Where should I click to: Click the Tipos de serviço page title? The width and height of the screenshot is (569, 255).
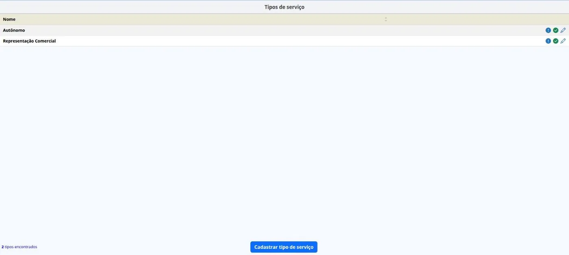(284, 7)
